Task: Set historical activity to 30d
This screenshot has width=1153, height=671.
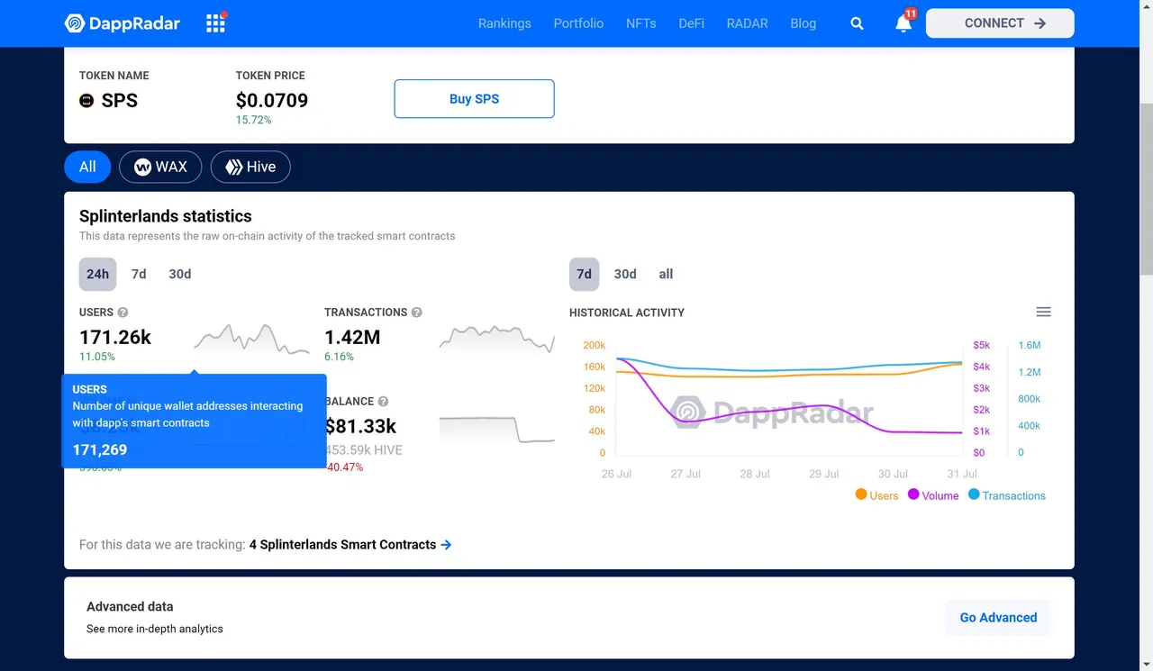Action: (x=625, y=274)
